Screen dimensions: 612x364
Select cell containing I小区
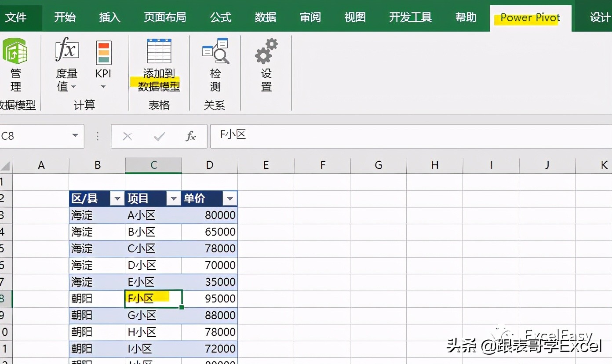tap(153, 349)
